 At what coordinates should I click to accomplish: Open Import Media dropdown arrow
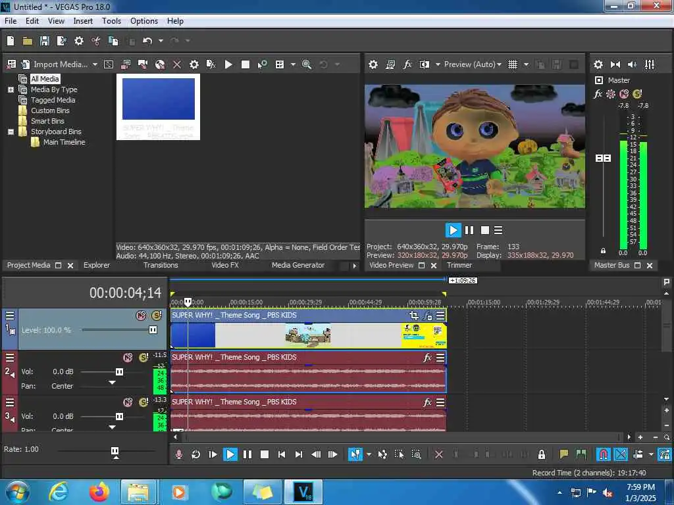tap(95, 64)
